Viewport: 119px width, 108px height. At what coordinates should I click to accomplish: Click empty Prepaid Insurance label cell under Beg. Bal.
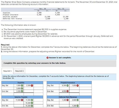[x=53, y=88]
